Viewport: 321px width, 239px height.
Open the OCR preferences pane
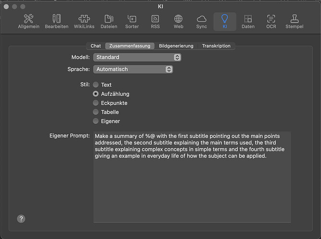point(271,22)
